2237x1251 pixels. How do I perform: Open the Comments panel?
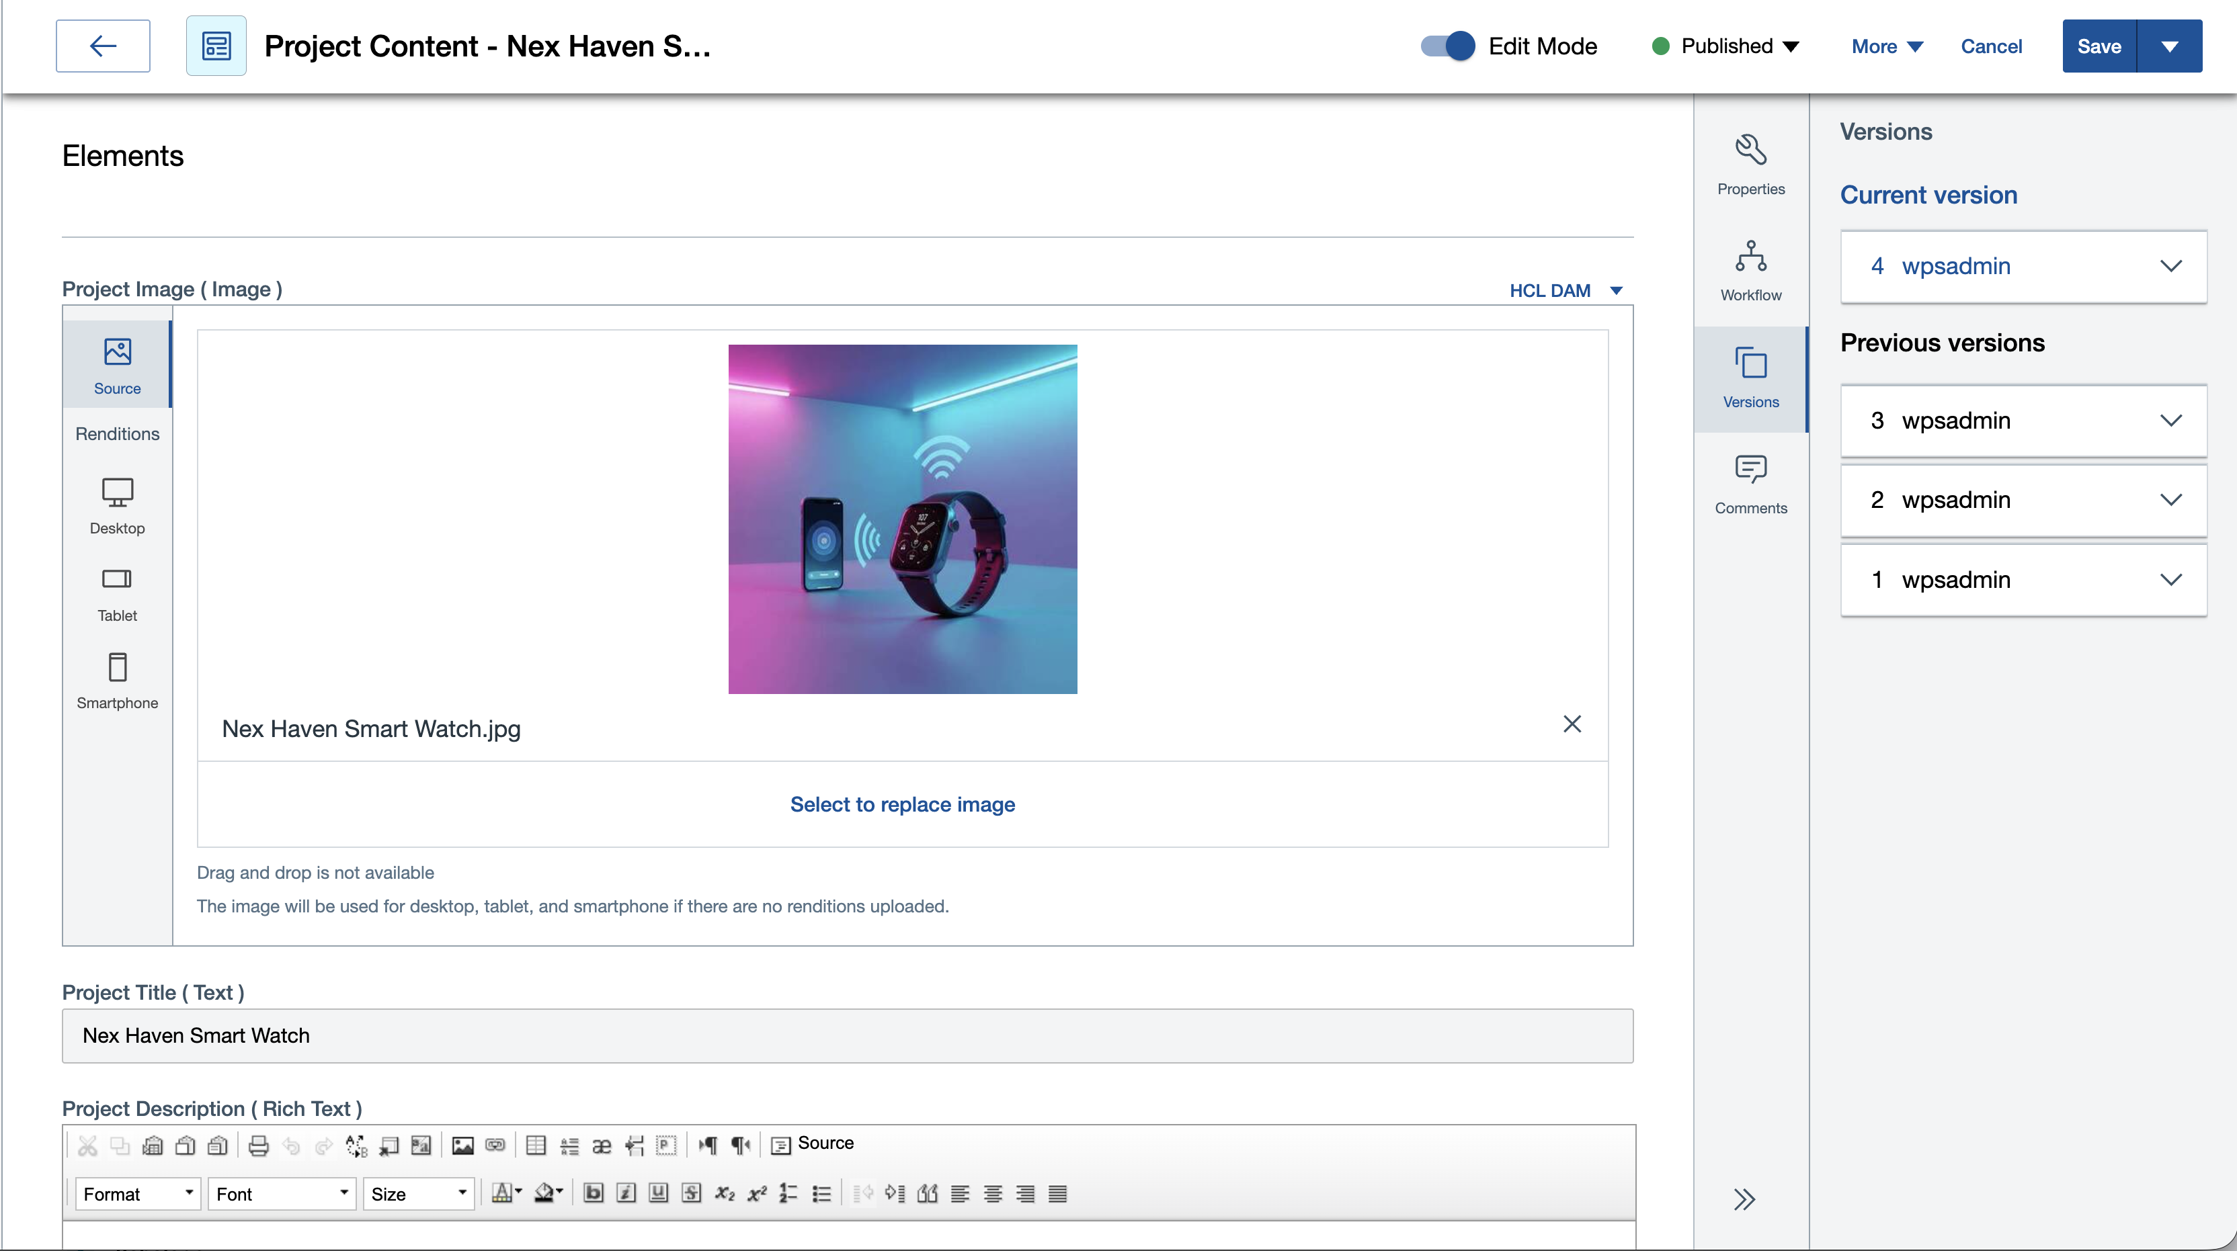[x=1751, y=484]
